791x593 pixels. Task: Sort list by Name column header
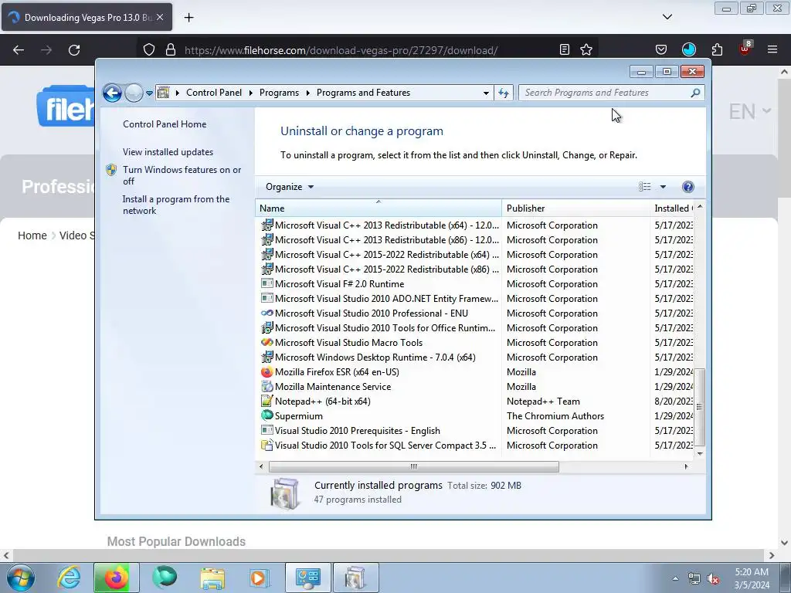[379, 208]
